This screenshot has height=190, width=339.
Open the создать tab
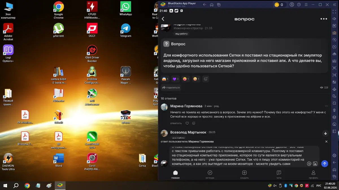coord(244,175)
